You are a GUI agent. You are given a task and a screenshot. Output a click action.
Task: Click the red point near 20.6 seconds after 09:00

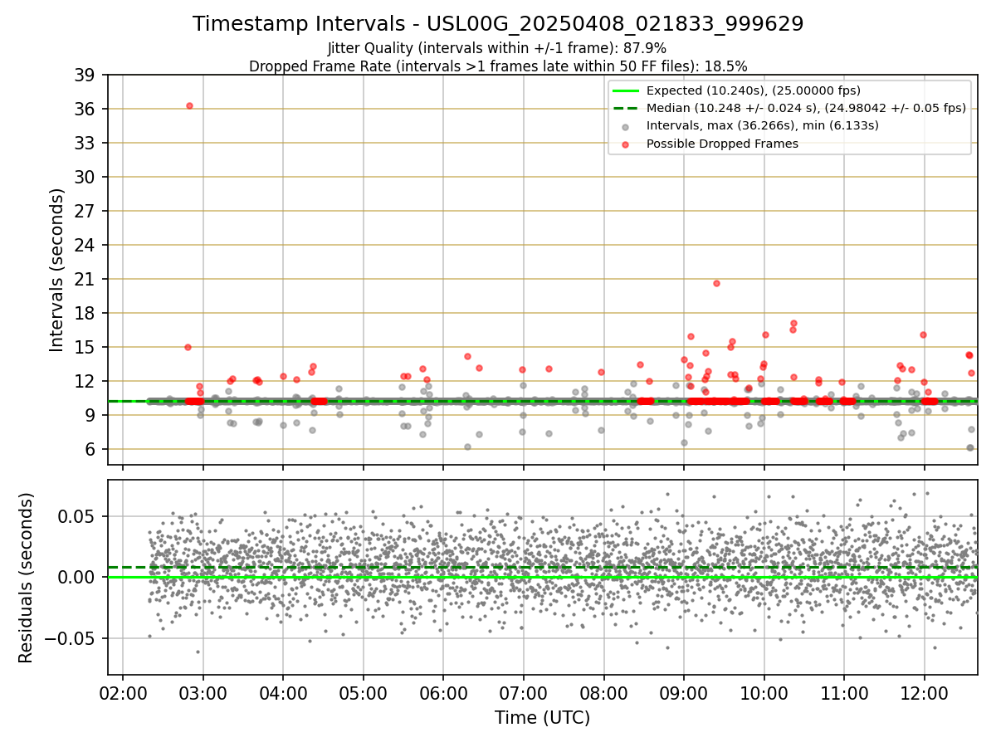click(716, 283)
